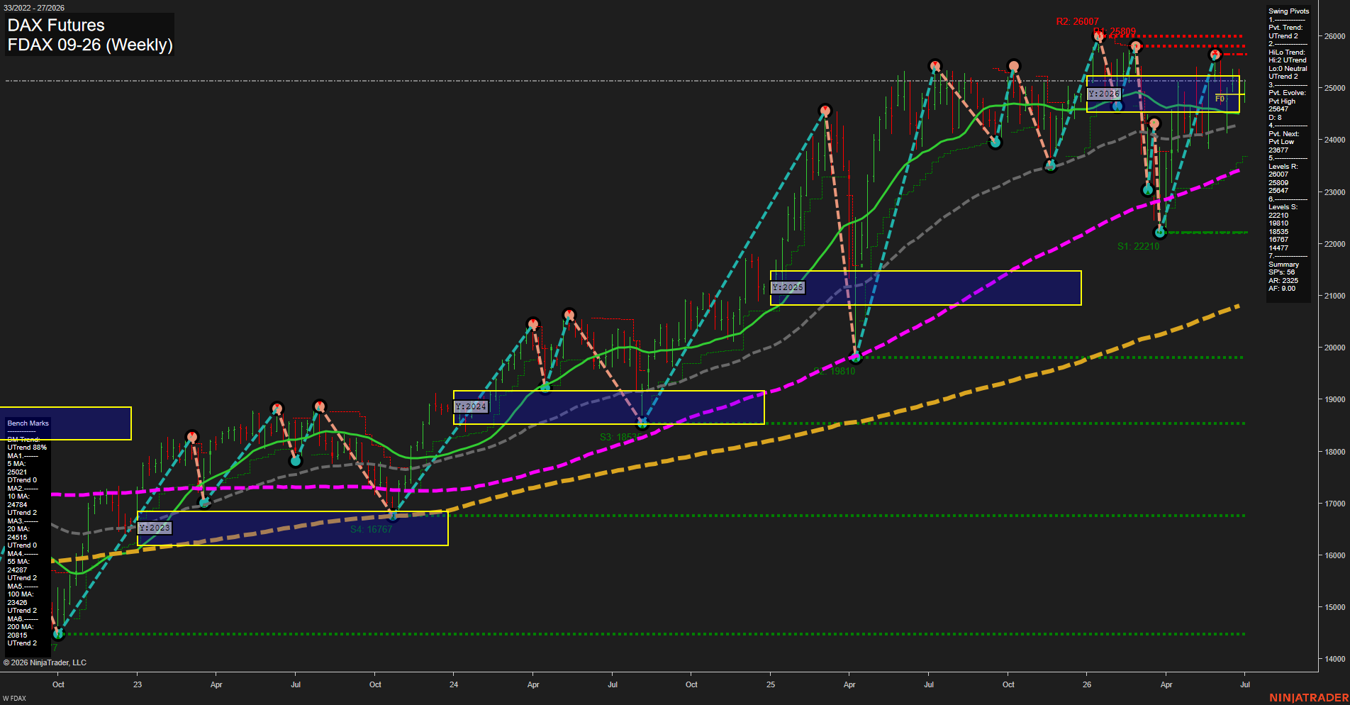Click the 16000 price axis label

tap(1335, 555)
